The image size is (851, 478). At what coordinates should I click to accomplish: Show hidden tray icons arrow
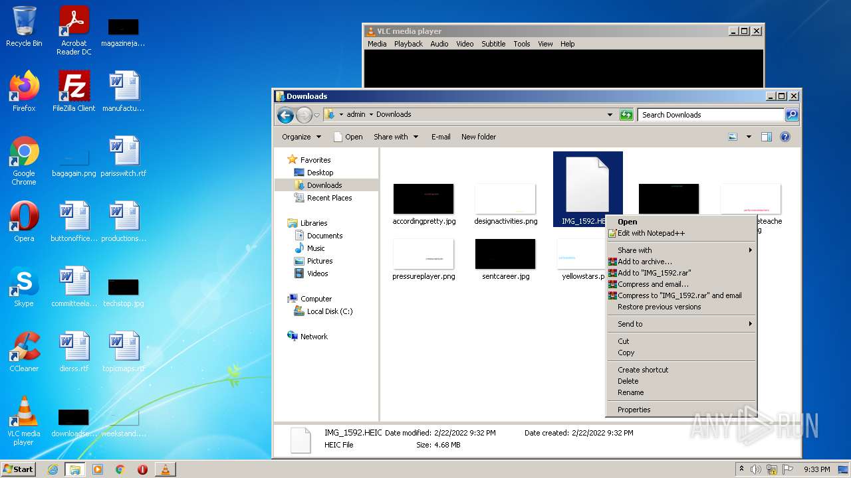(742, 469)
